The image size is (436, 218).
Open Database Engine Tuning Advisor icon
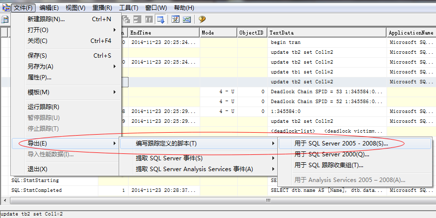point(175,19)
